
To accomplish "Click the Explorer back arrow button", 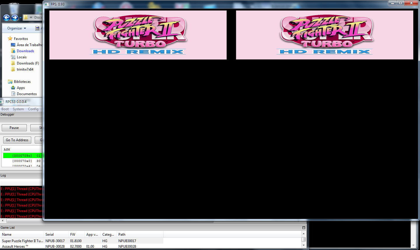I will 6,18.
